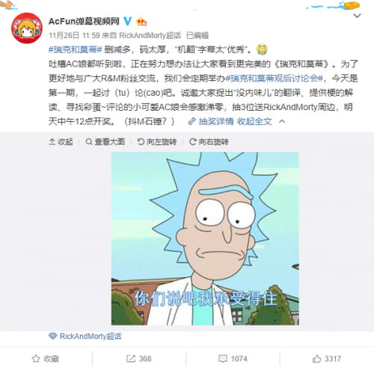Collapse full text via 收起全文
Image resolution: width=374 pixels, height=369 pixels.
[x=254, y=121]
